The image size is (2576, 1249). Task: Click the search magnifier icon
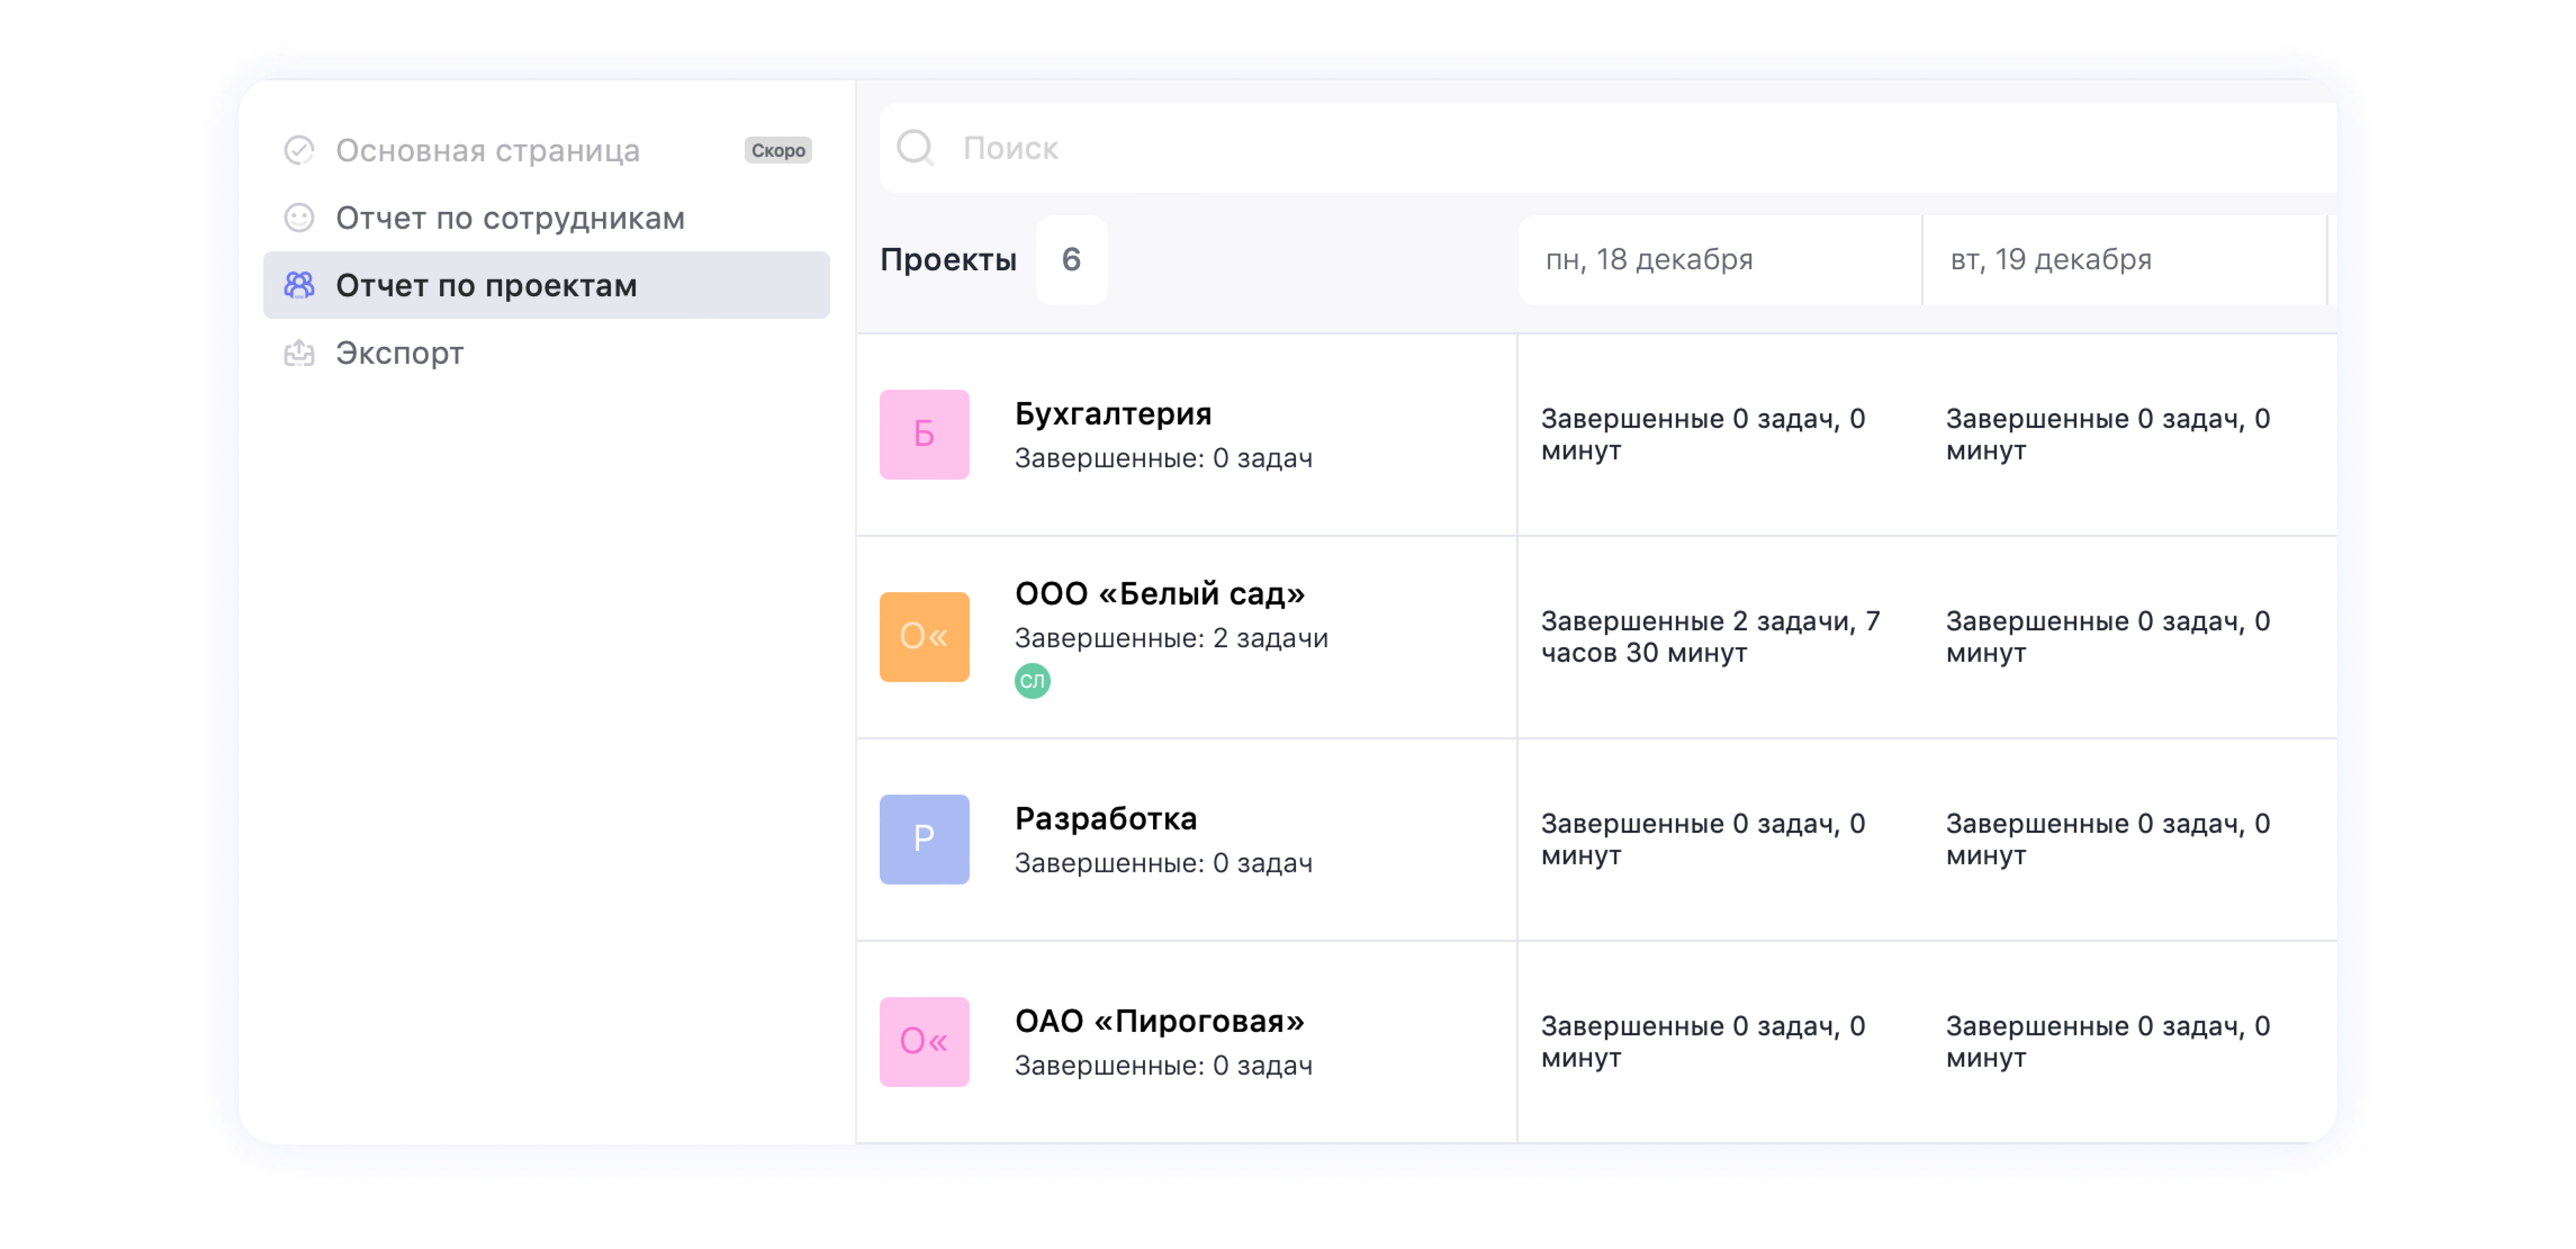(914, 148)
